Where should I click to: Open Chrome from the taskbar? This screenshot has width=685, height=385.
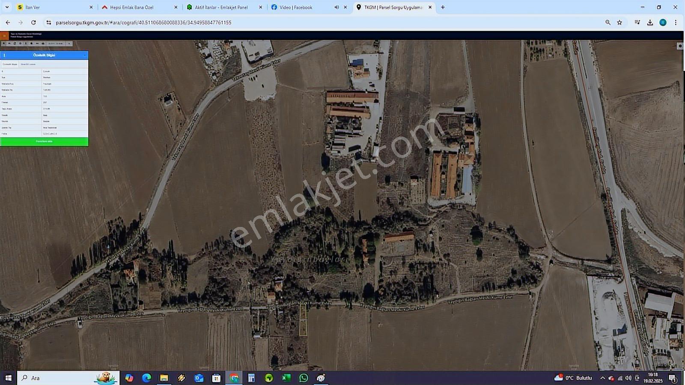click(234, 378)
